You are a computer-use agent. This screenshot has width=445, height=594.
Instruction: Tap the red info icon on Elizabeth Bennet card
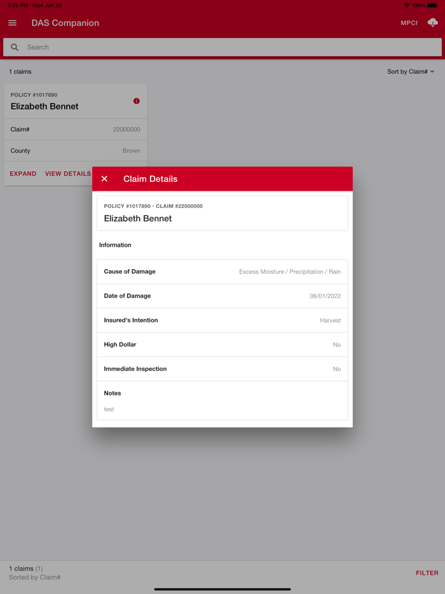tap(136, 101)
